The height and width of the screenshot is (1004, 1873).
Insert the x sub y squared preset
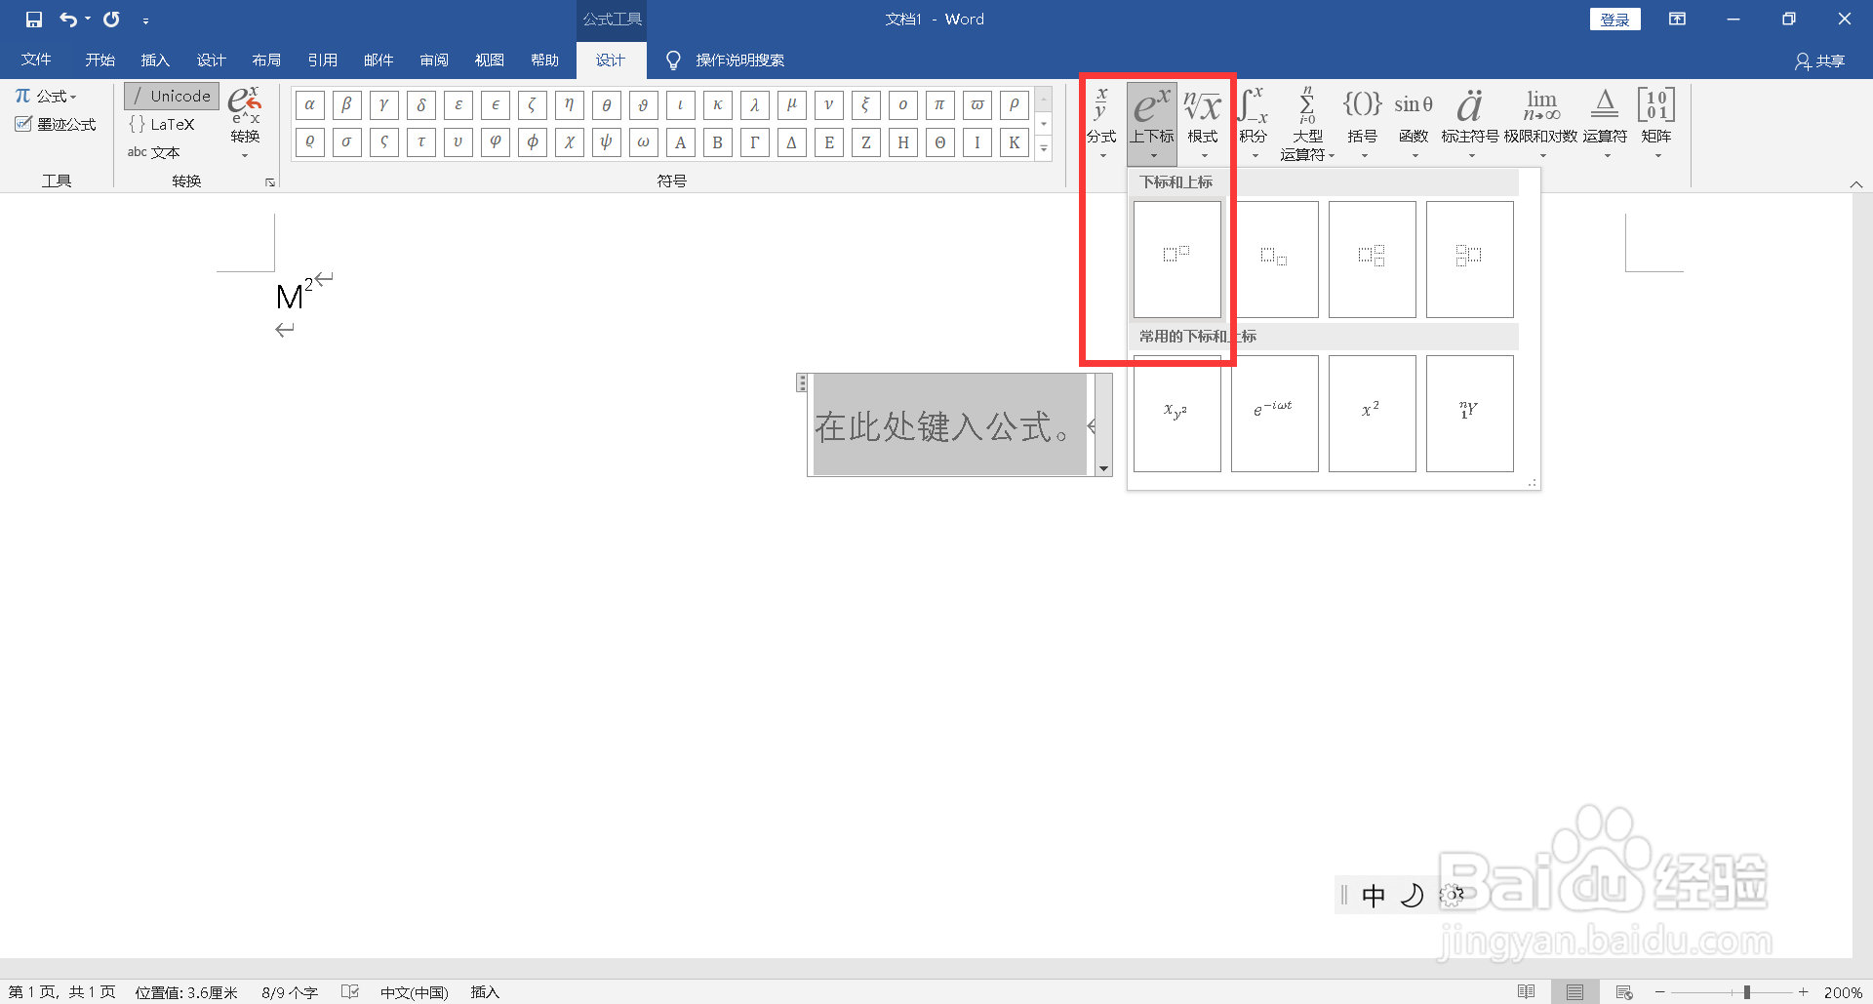point(1177,414)
